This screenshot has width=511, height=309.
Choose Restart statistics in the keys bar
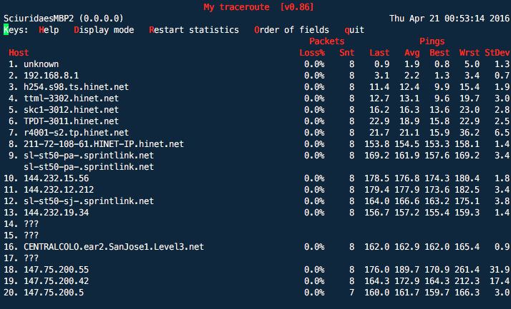[x=194, y=30]
